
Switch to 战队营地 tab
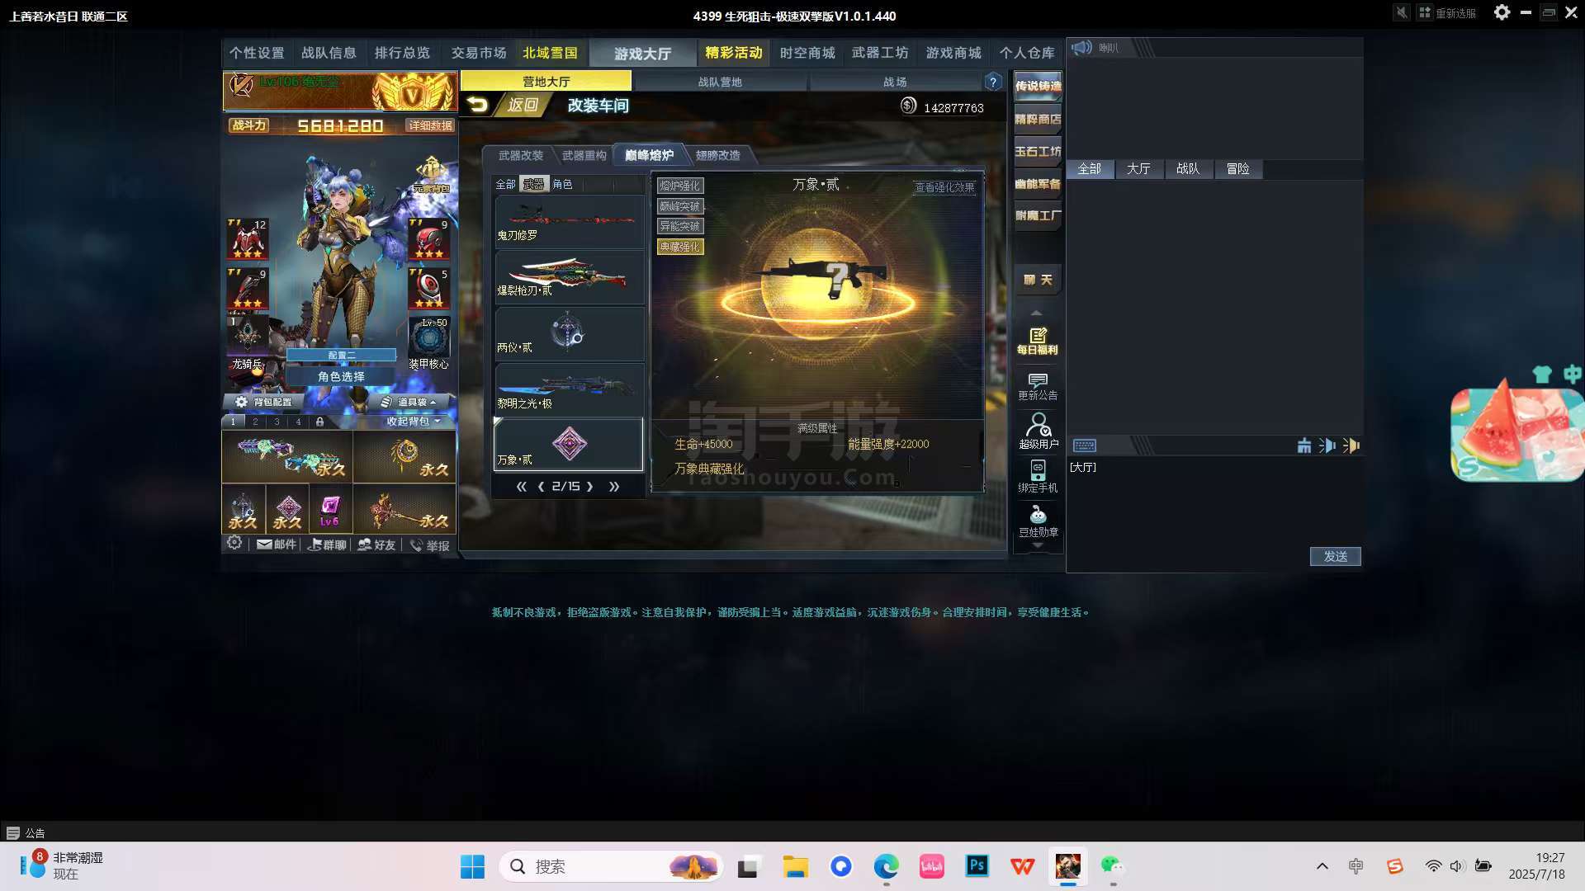pyautogui.click(x=720, y=82)
